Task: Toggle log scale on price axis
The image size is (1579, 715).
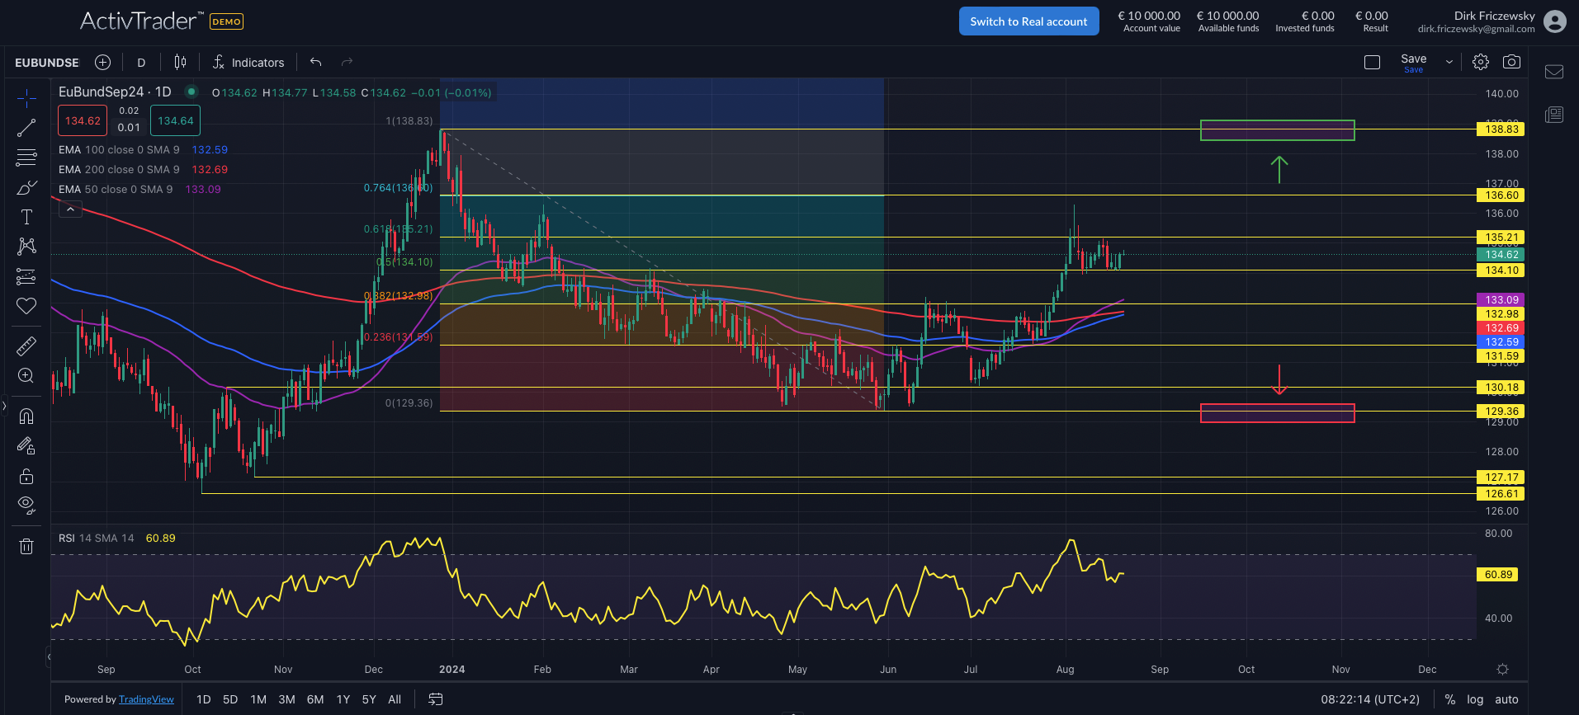Action: (x=1475, y=699)
